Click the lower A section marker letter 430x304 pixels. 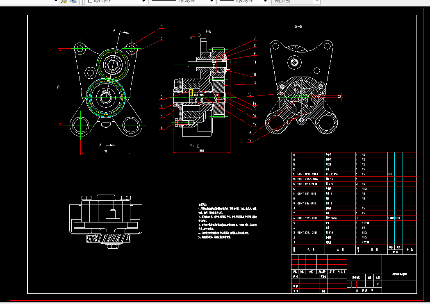(x=100, y=145)
